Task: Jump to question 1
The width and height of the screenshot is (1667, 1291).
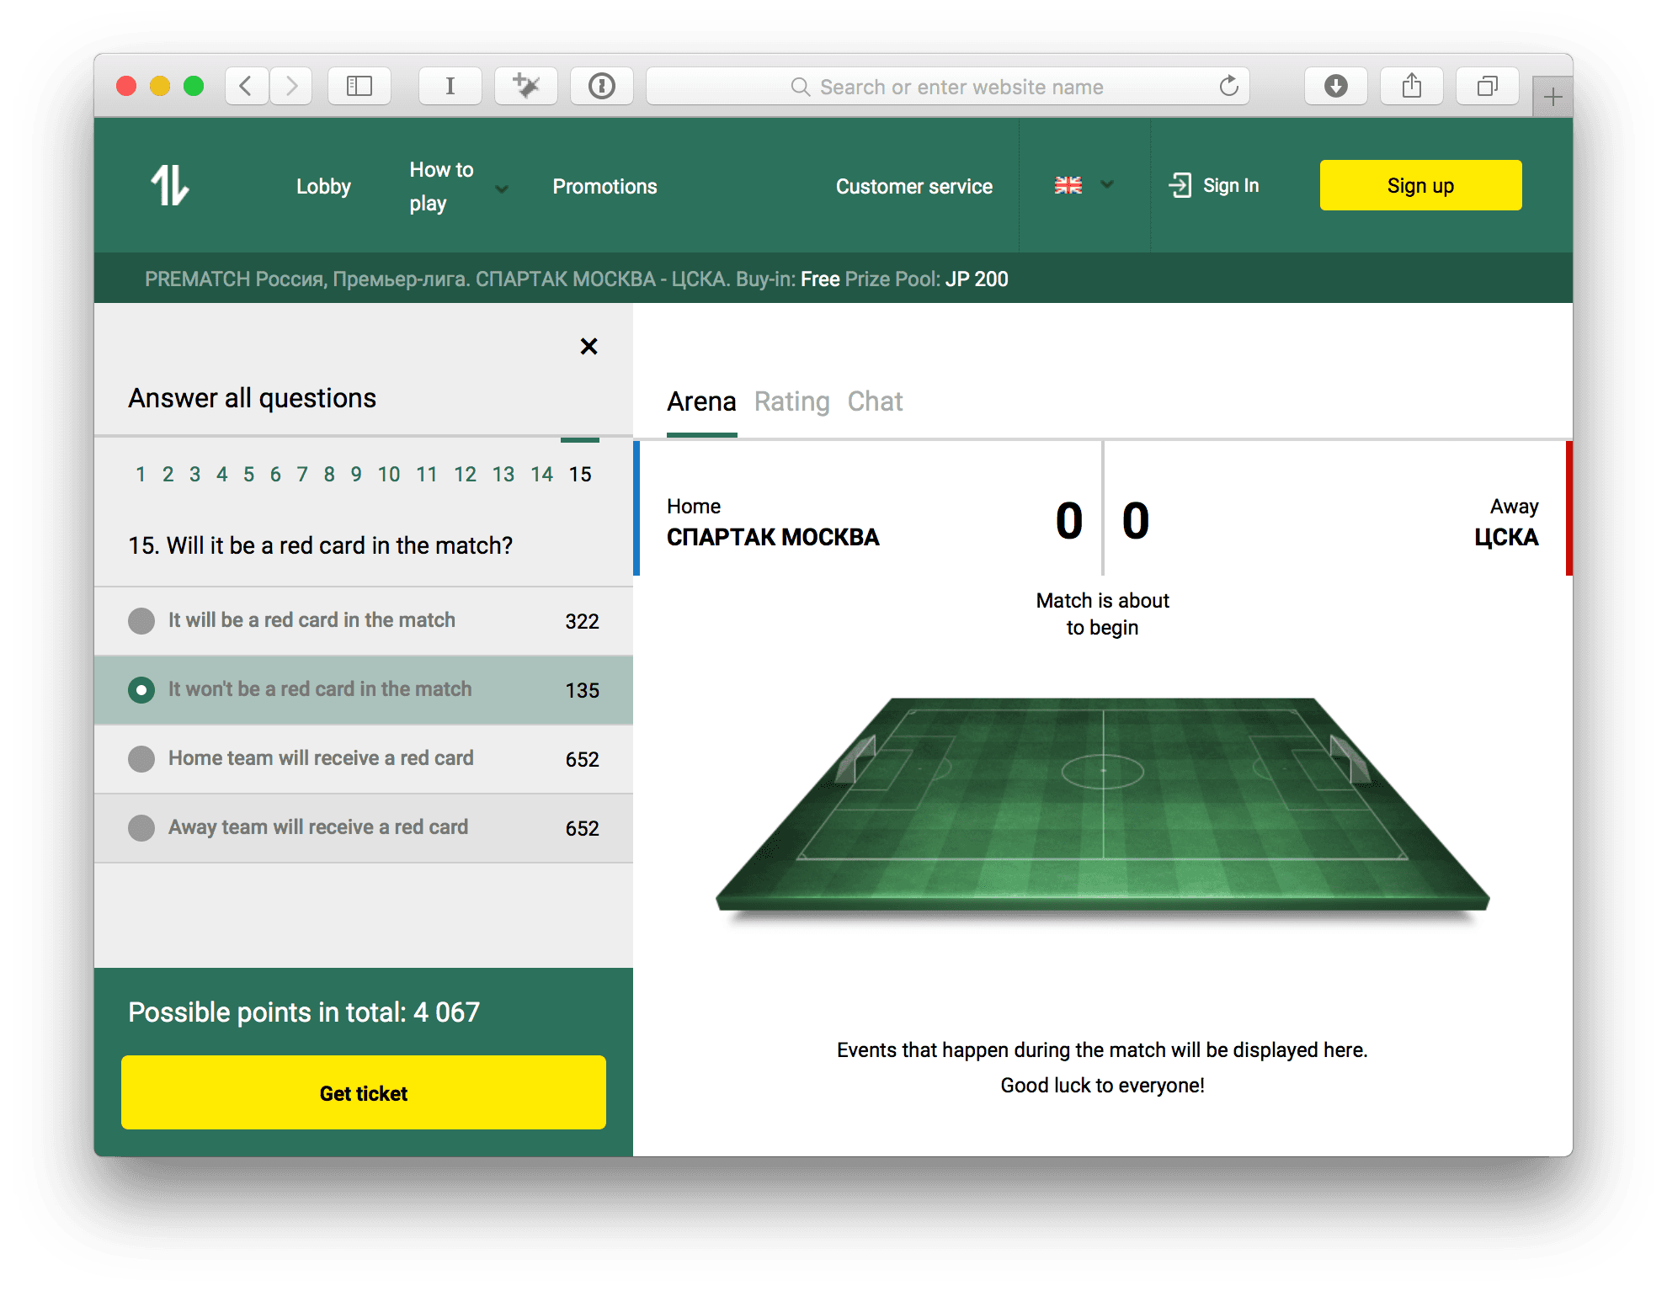Action: point(141,474)
